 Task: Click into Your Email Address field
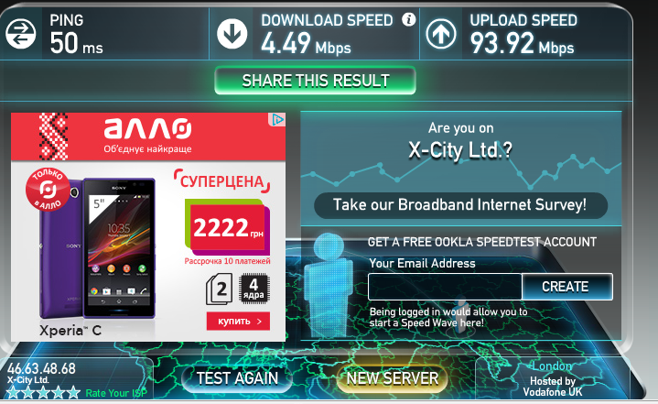pyautogui.click(x=445, y=287)
